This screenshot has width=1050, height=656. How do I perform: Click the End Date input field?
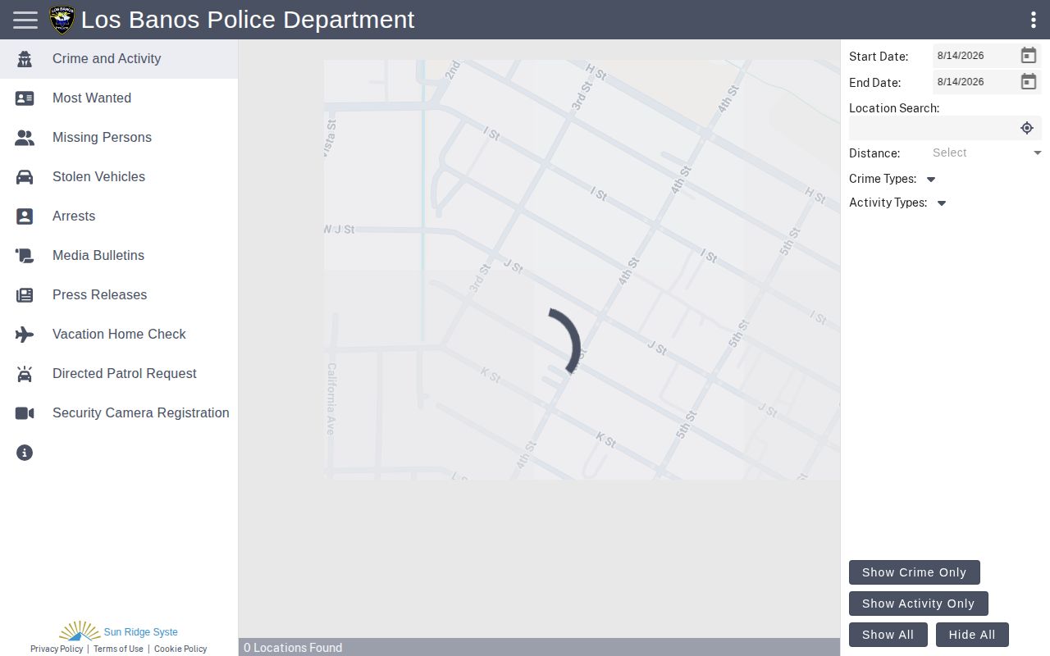tap(975, 82)
